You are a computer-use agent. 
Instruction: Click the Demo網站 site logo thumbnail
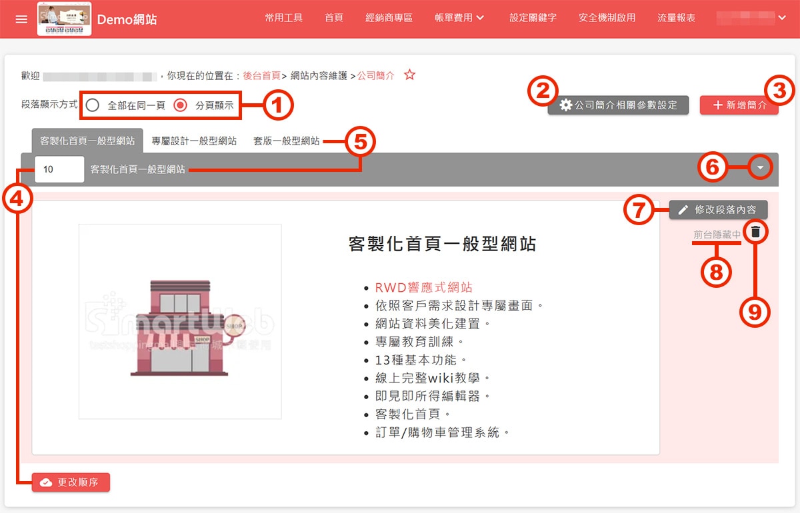(64, 19)
